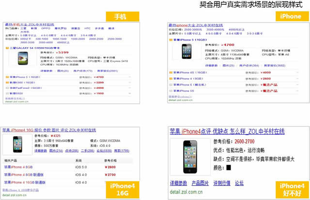
Task: Click the orange icon beside 苹果iPhone 4S (16GB)
Action: 171,72
